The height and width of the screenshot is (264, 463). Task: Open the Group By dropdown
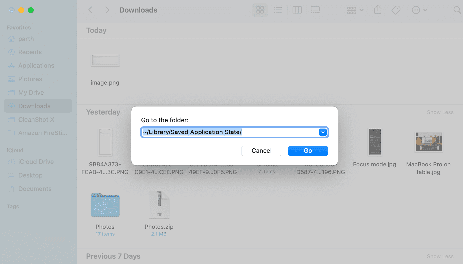pos(355,10)
